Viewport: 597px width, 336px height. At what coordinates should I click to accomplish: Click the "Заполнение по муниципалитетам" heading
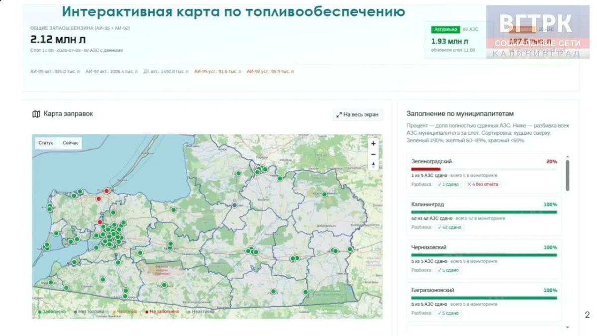coord(460,113)
